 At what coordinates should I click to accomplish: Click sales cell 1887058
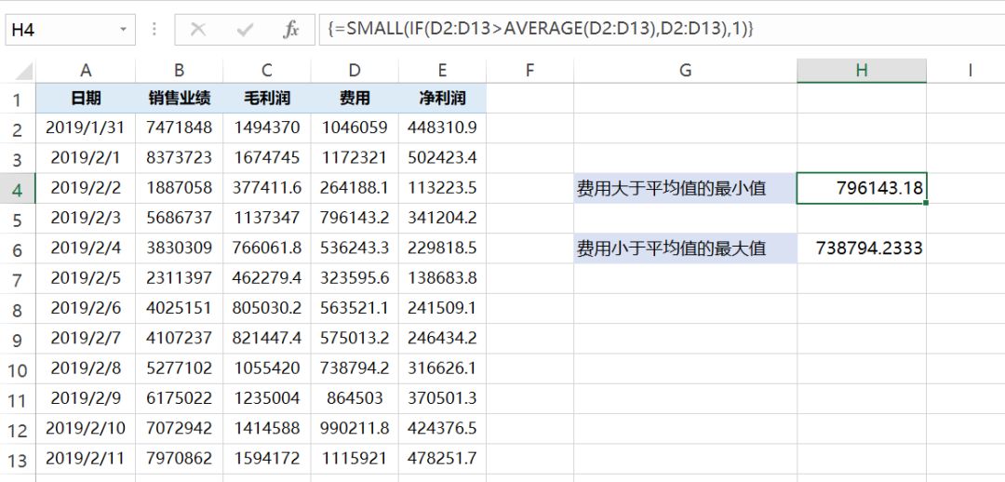coord(179,188)
